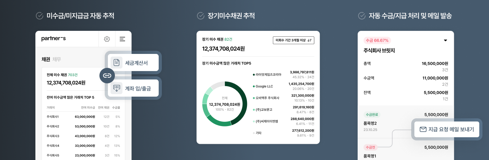Click check icon beside 장기미수채권 추적
The height and width of the screenshot is (160, 489).
tap(201, 16)
